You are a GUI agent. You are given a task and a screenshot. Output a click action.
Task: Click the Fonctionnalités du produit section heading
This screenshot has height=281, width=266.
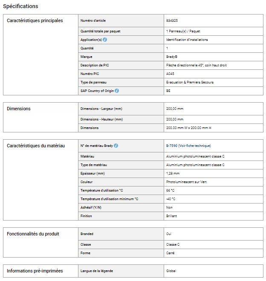33,234
